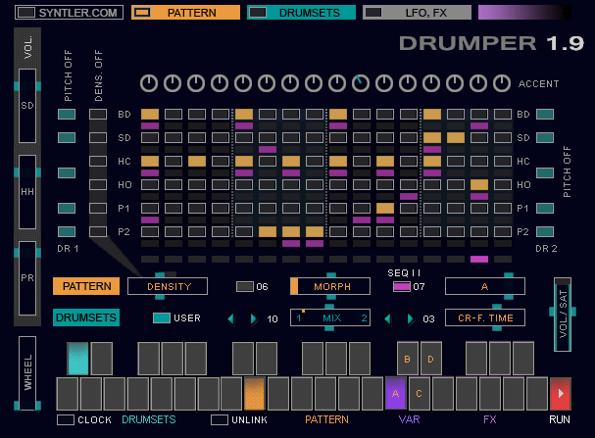Screen dimensions: 595x438
Task: Click the magenta accent under BD step 1
Action: tap(150, 125)
